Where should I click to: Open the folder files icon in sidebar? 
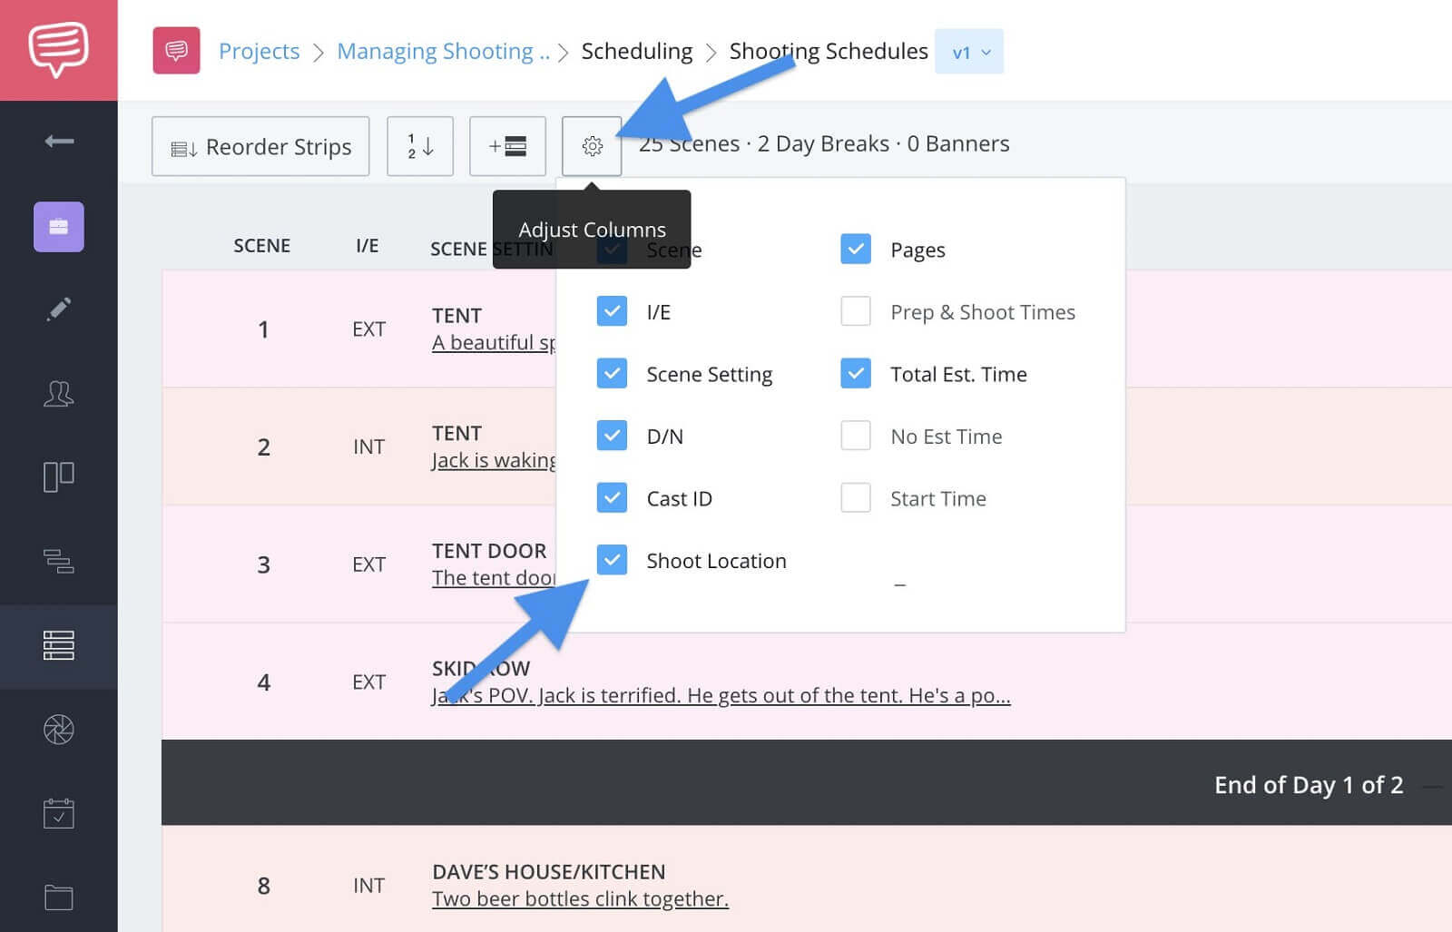59,898
